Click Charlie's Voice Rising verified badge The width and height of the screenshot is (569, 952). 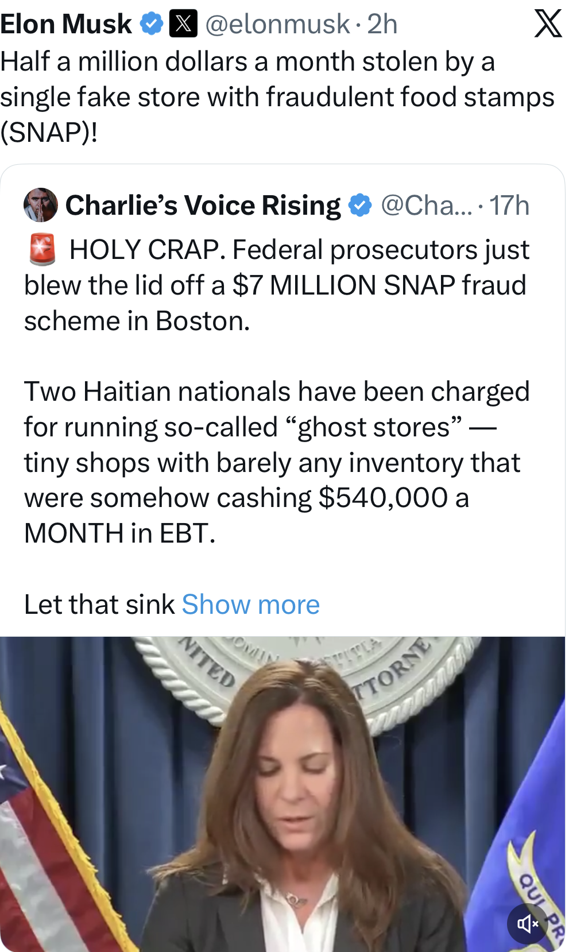pyautogui.click(x=360, y=205)
